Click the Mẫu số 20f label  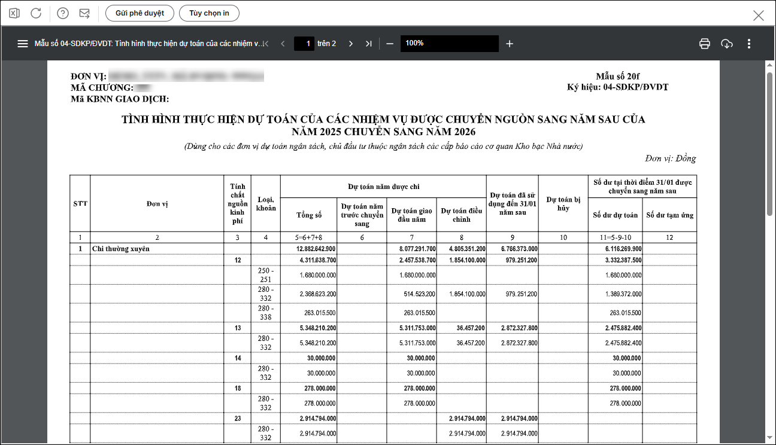coord(617,77)
